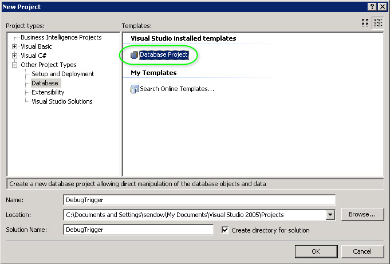Switch to large icons view
This screenshot has height=264, width=390.
(365, 23)
